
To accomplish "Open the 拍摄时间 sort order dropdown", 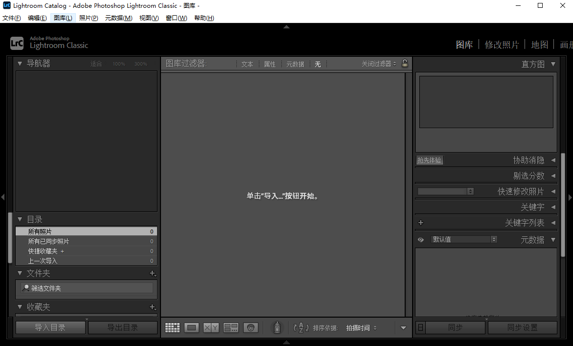I will (361, 328).
